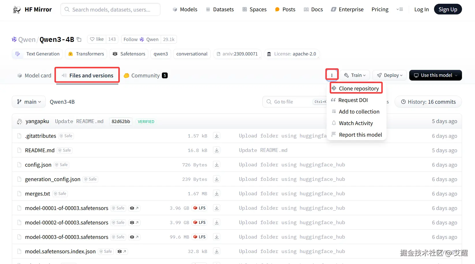
Task: Choose Watch Activity menu item
Action: (x=356, y=123)
